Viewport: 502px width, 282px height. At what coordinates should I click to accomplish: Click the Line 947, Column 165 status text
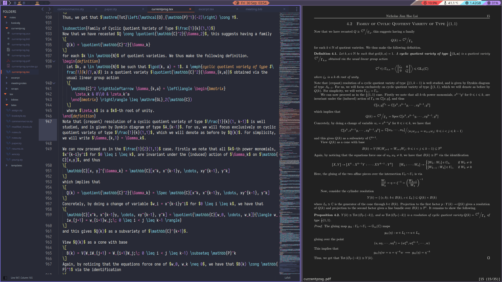22,278
